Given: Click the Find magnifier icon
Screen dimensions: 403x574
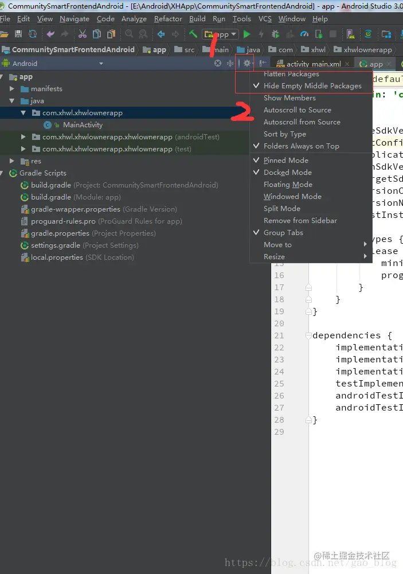Looking at the screenshot, I should [129, 34].
